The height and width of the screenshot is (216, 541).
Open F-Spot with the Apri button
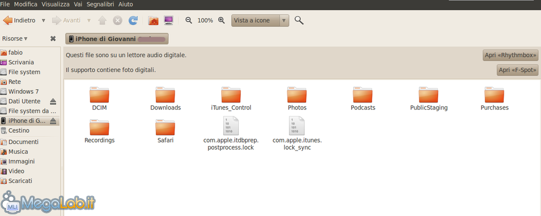(x=518, y=70)
